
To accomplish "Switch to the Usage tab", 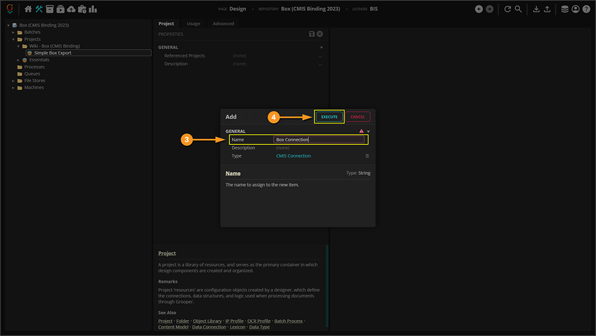I will pyautogui.click(x=193, y=24).
